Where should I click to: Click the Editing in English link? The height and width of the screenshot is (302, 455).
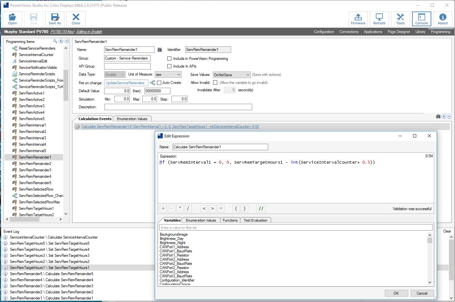[89, 32]
